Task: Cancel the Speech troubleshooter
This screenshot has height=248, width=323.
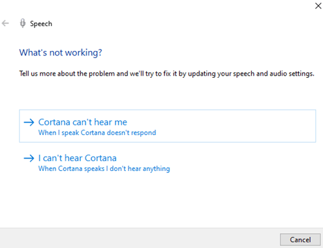Action: click(300, 240)
